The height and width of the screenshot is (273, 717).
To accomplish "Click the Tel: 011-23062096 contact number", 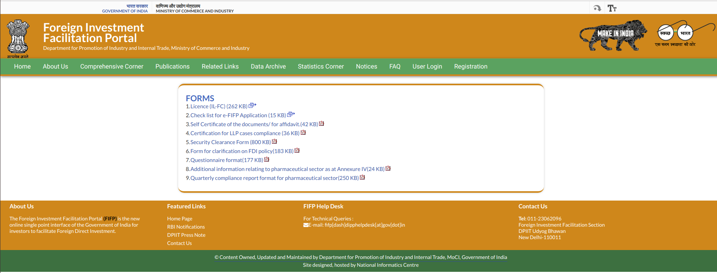I will coord(540,218).
